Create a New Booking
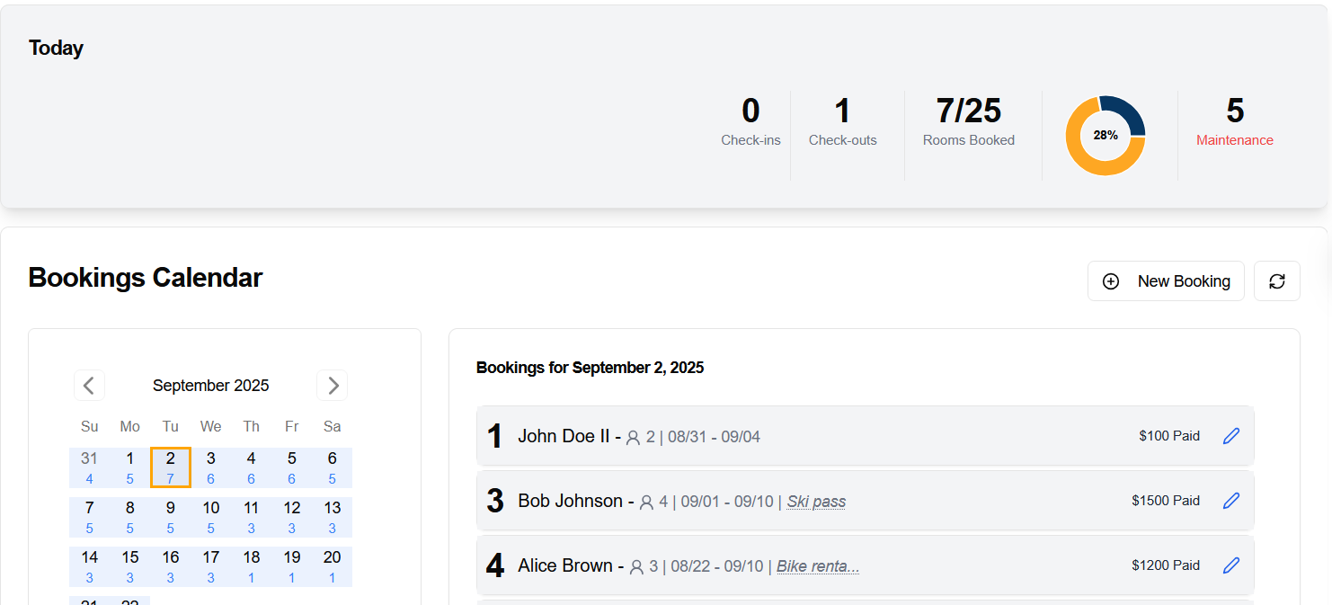The width and height of the screenshot is (1332, 605). point(1166,280)
